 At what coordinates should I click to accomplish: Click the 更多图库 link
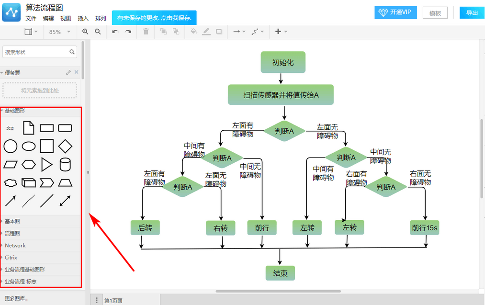17,299
